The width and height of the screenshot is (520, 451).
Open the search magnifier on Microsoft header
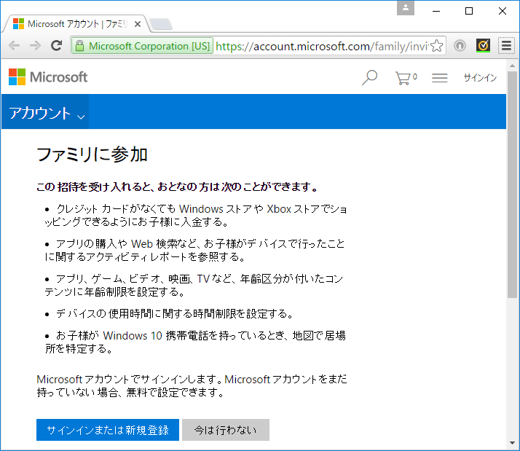[x=369, y=78]
